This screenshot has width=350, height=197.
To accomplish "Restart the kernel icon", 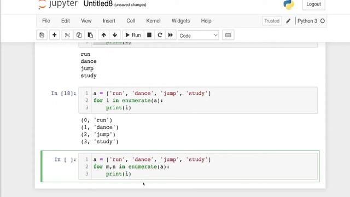I will pyautogui.click(x=160, y=35).
